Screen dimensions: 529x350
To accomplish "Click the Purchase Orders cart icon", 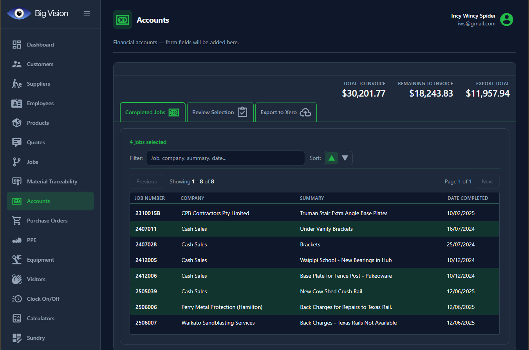I will (x=17, y=221).
